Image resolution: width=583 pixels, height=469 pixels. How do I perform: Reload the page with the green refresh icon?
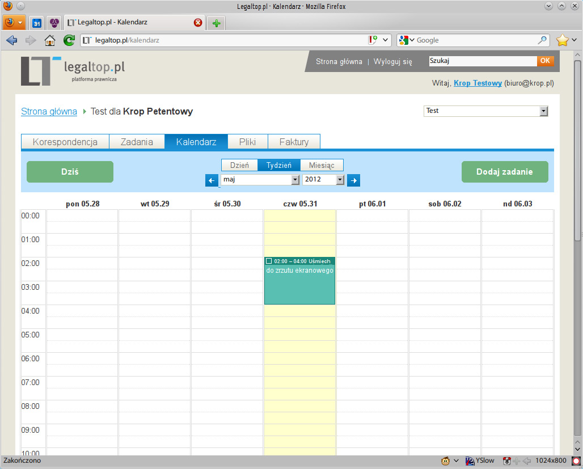pos(69,40)
